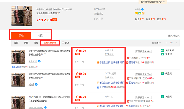Open the 27条评论 link
Viewport: 184px width, 109px height.
pos(109,54)
